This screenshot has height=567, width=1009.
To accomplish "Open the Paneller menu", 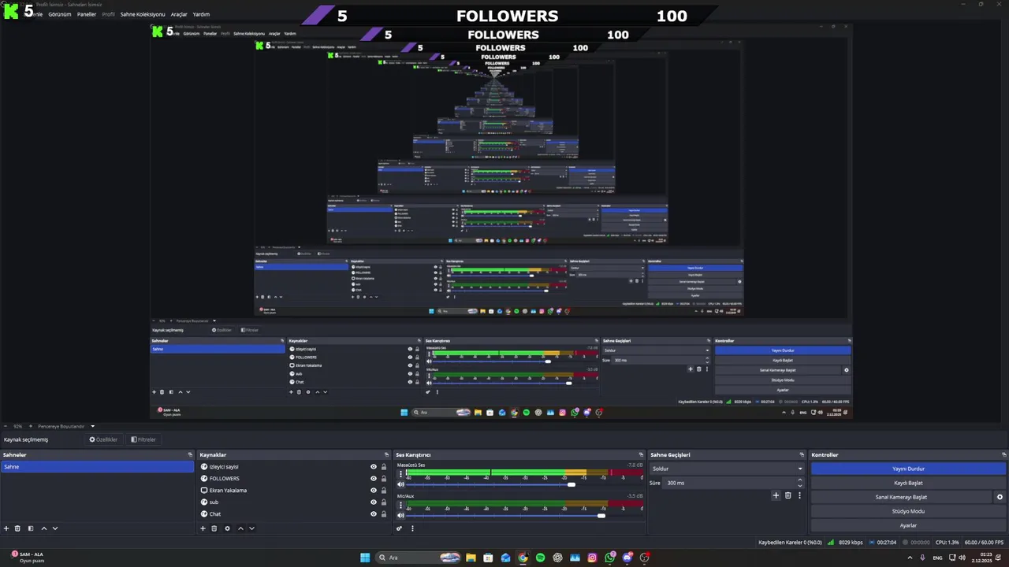I will 87,14.
